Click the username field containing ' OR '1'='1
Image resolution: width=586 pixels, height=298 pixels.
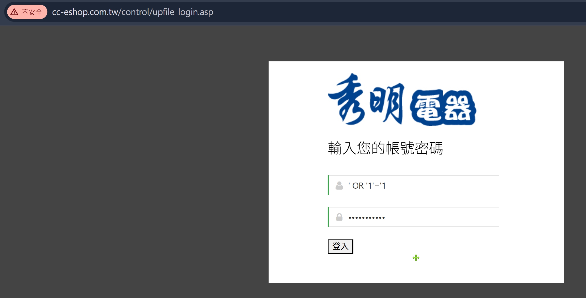click(414, 185)
